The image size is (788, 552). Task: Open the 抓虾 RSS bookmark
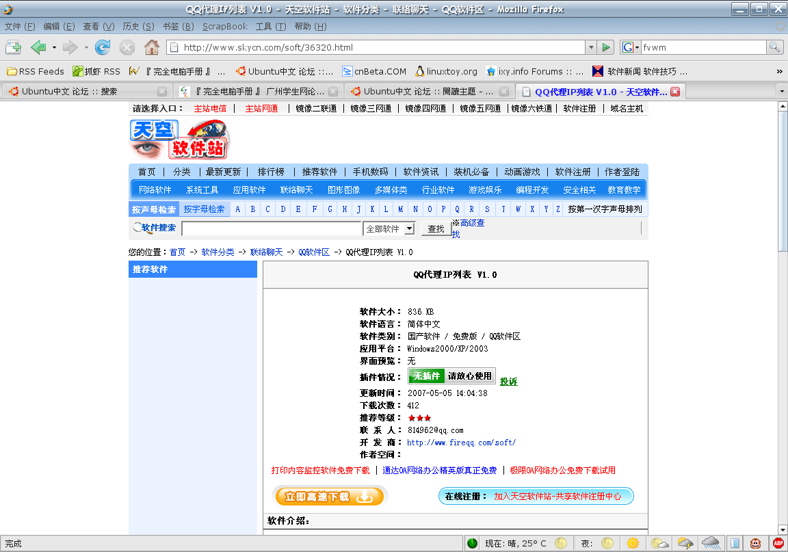click(96, 71)
